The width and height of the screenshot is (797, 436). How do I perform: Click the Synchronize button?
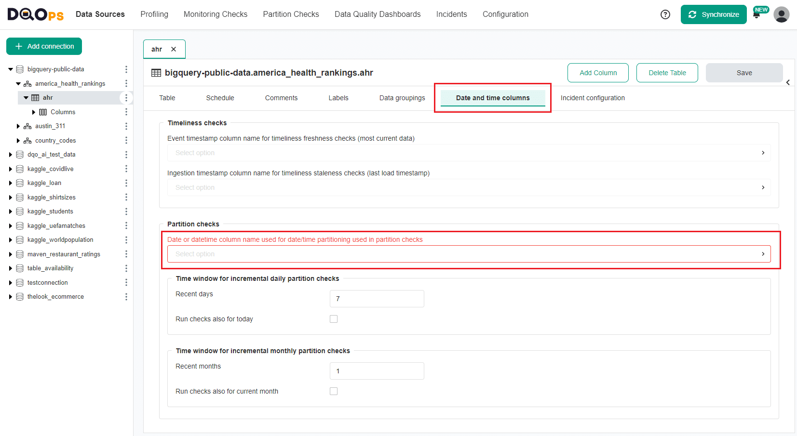point(714,14)
